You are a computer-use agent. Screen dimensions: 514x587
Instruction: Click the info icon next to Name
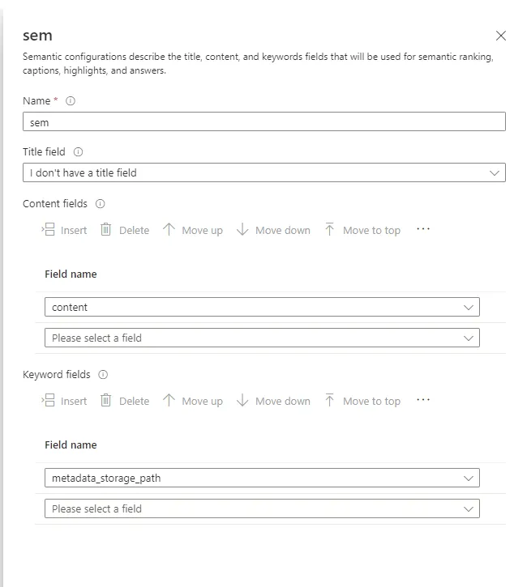pos(71,101)
